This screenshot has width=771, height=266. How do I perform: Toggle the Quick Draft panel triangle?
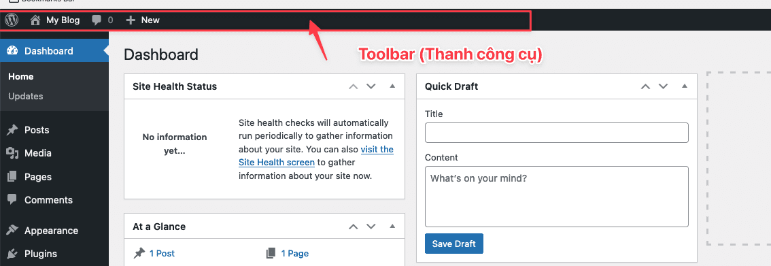685,86
